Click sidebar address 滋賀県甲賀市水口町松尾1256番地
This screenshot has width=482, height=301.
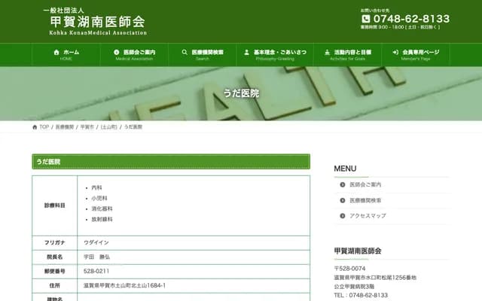pyautogui.click(x=375, y=278)
